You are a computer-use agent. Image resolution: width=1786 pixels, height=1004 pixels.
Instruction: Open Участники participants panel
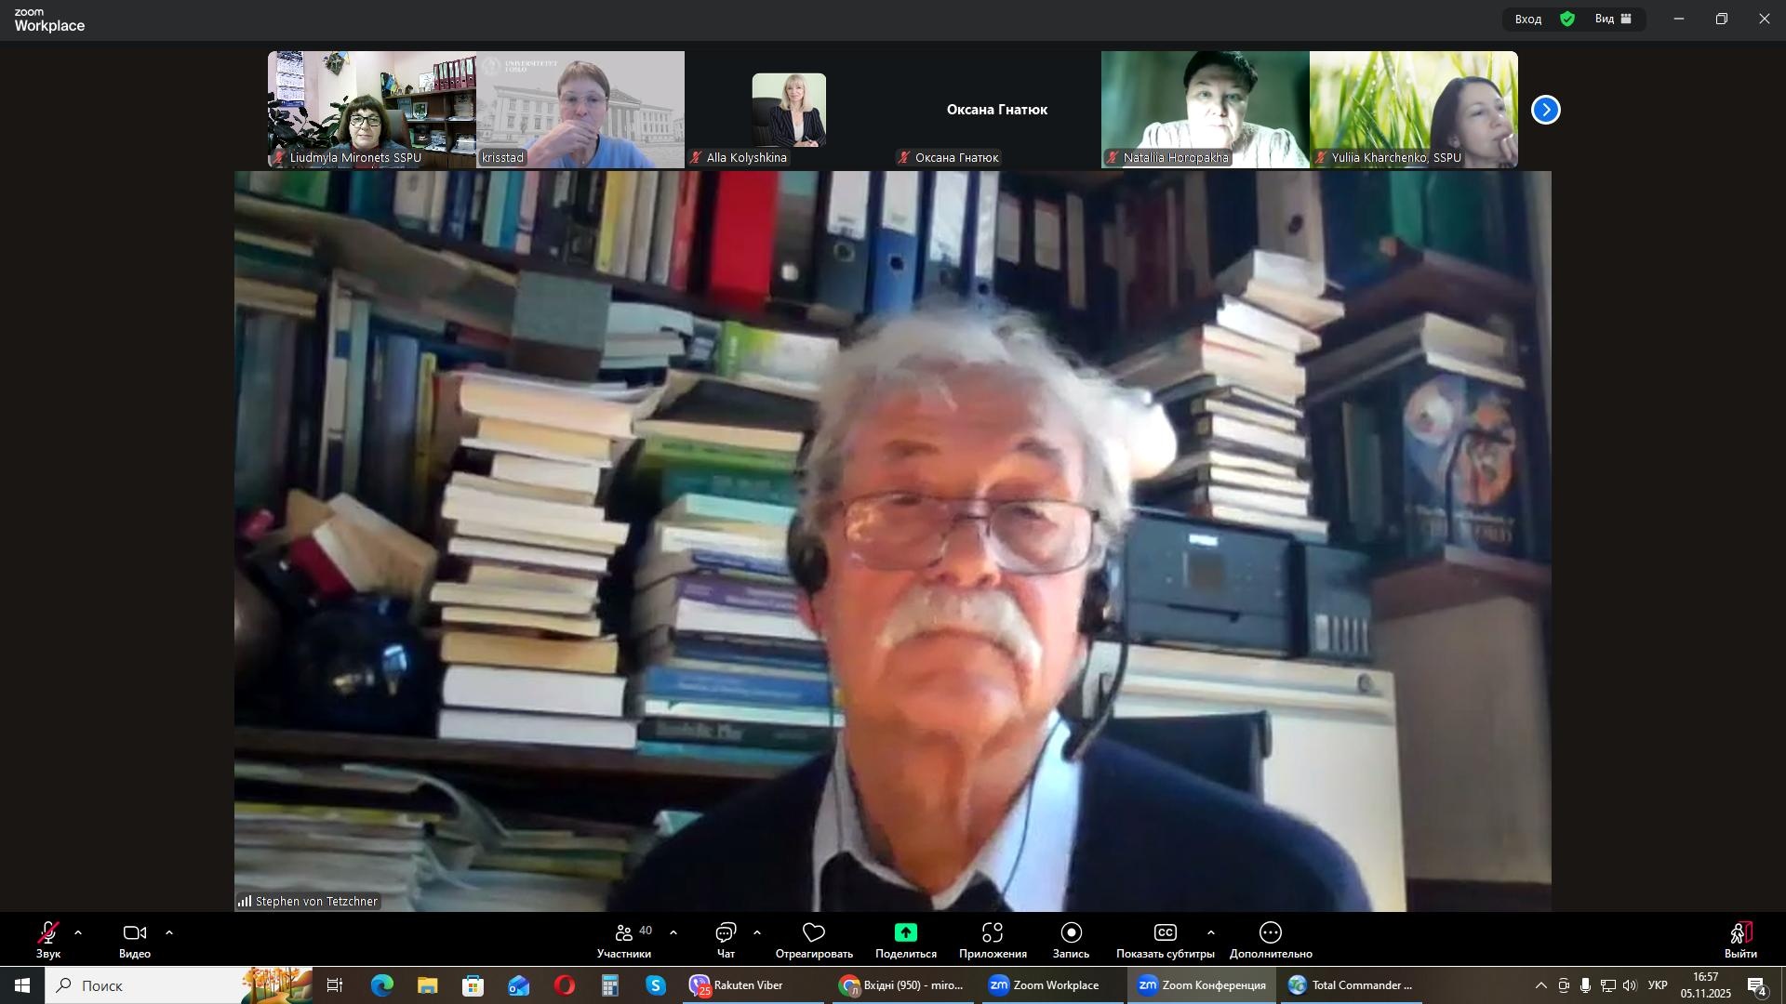(x=625, y=939)
